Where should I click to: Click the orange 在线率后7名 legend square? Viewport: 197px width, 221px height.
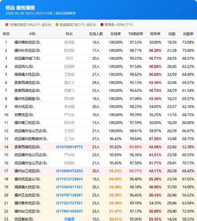pyautogui.click(x=57, y=25)
